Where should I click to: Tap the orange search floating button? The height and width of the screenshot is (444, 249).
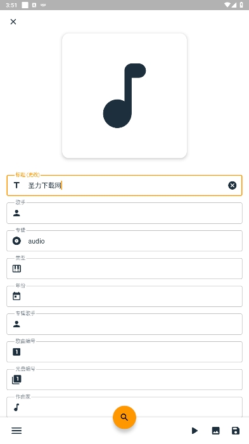(x=124, y=417)
